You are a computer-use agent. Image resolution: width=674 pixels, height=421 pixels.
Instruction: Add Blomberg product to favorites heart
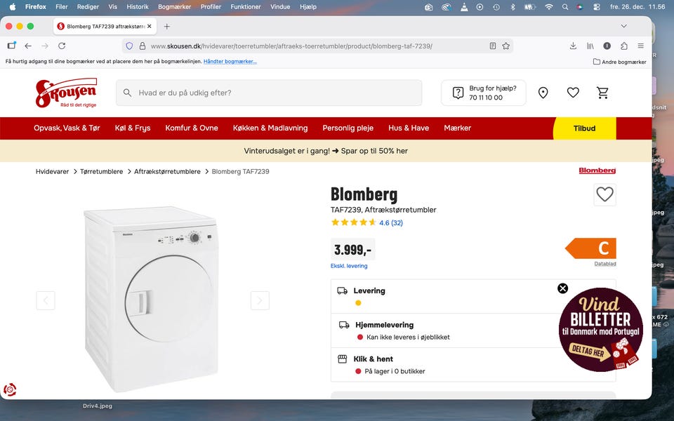coord(604,194)
